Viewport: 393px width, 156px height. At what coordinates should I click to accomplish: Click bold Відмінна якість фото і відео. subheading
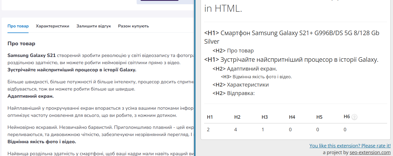click(x=42, y=142)
